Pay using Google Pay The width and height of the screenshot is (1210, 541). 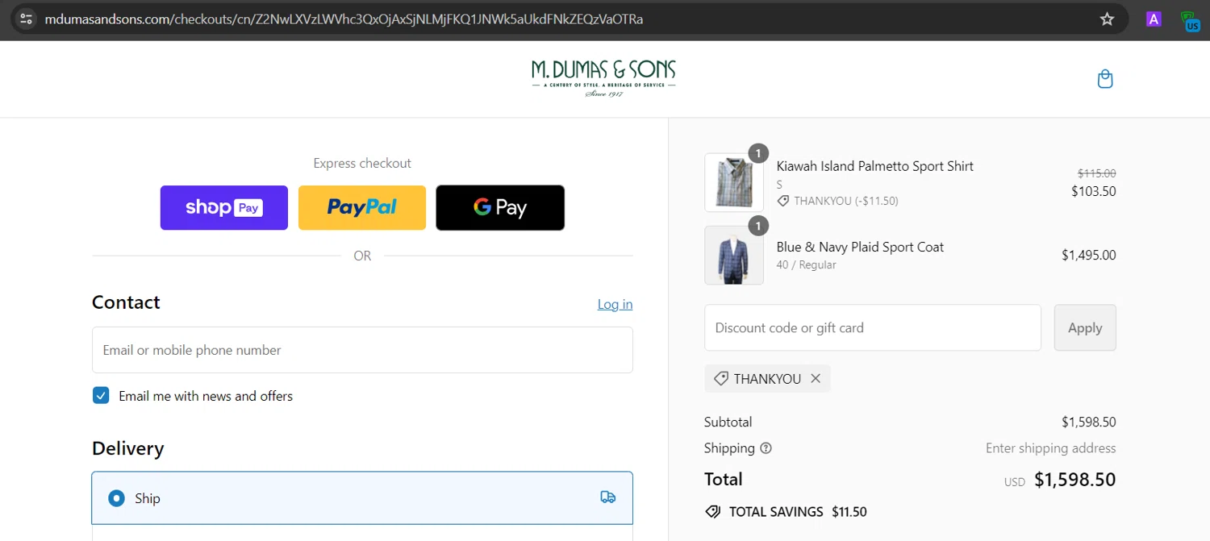[500, 207]
